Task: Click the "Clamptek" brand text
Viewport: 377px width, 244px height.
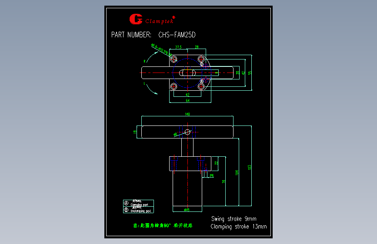Action: [159, 21]
